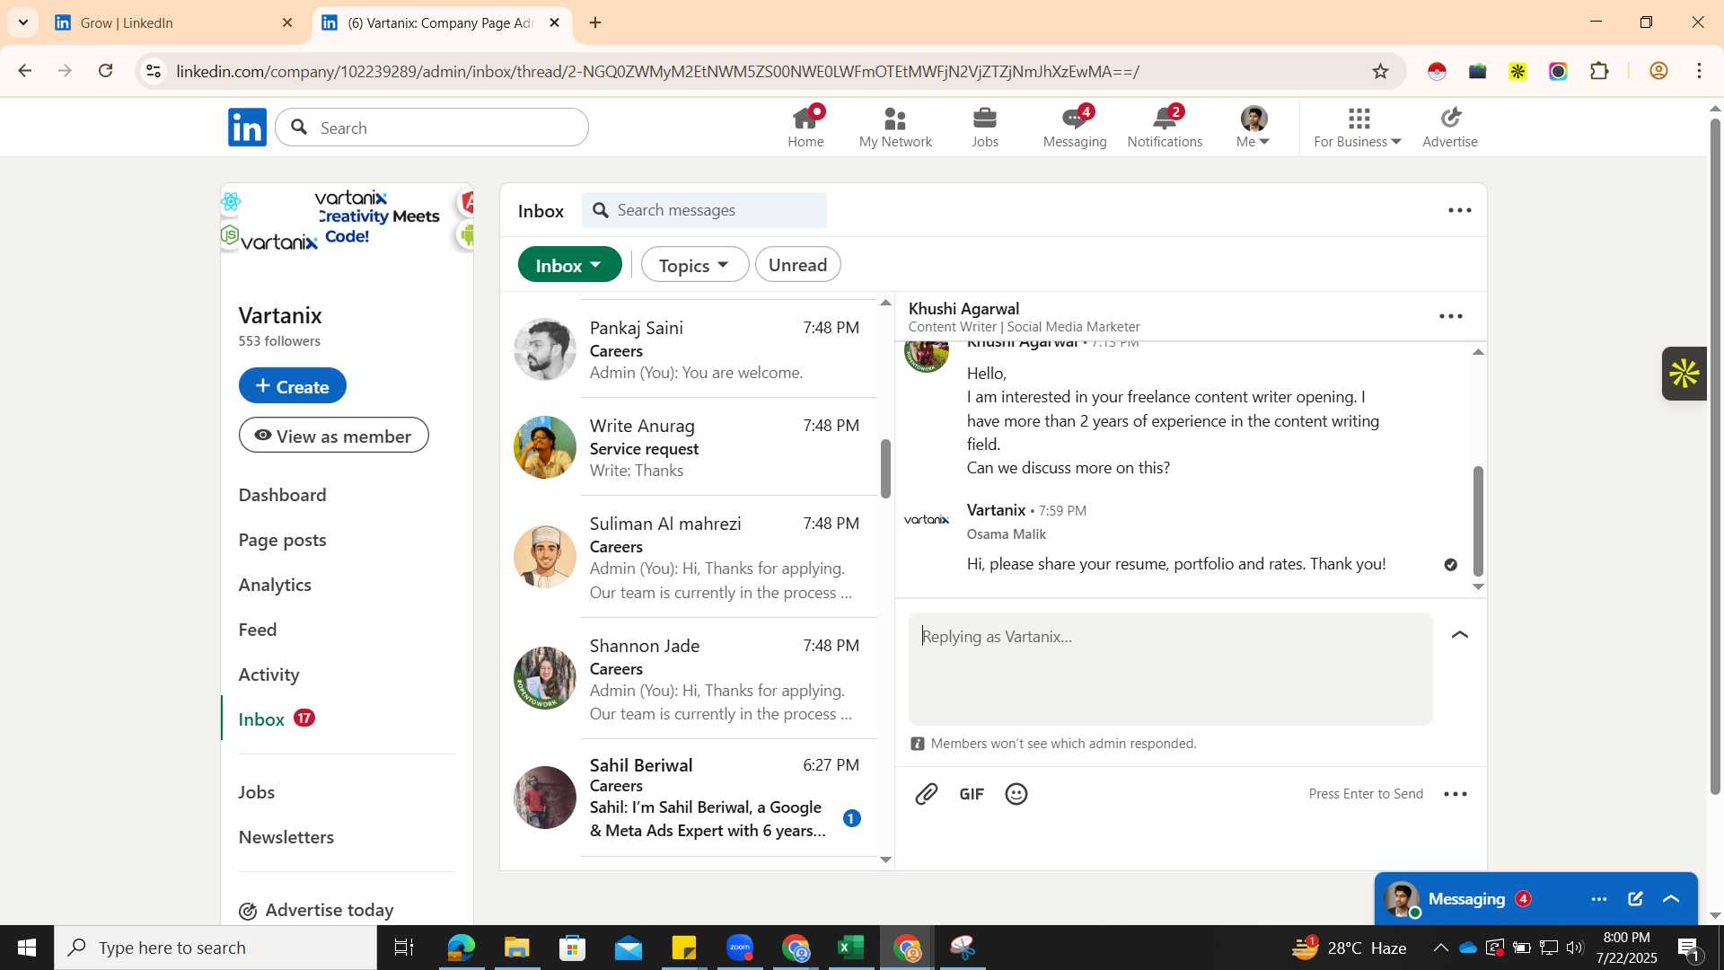Open Messaging in top navigation
The image size is (1724, 970).
(1075, 128)
